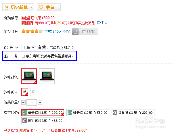Select the i7 version option
Viewport: 176px width, 133px height.
[x=33, y=92]
